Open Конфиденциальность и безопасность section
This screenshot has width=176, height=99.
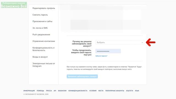click(x=43, y=49)
